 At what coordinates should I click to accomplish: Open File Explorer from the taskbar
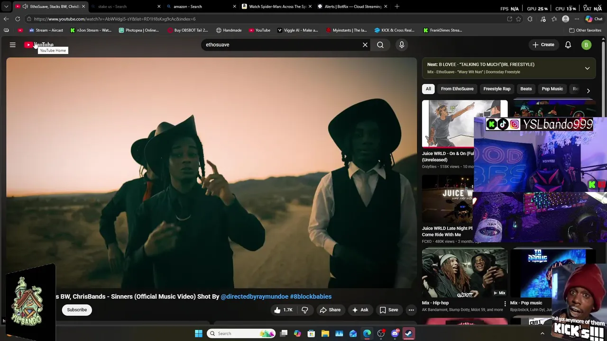click(x=325, y=333)
